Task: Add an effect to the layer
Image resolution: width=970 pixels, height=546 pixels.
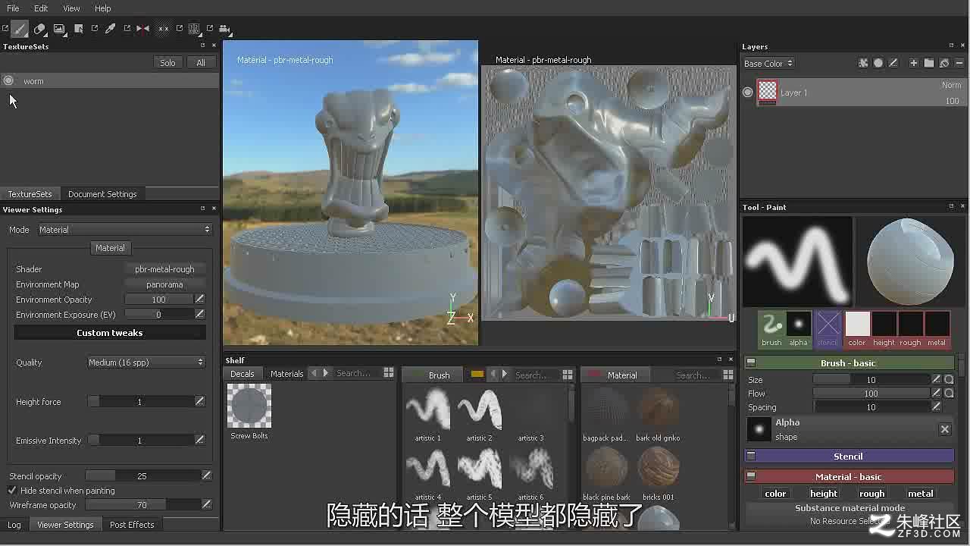Action: pyautogui.click(x=863, y=63)
